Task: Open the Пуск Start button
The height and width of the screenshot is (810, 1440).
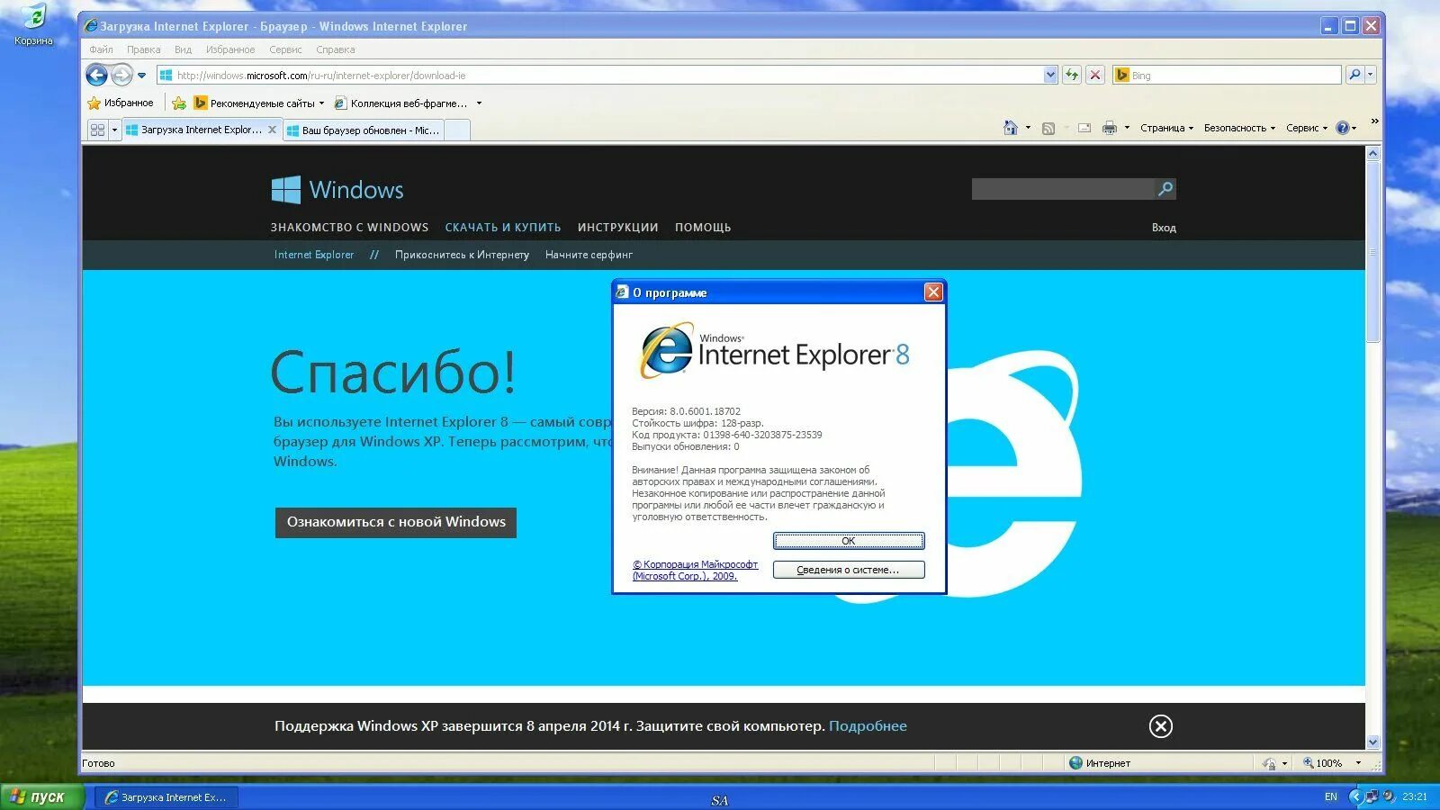Action: (x=42, y=797)
